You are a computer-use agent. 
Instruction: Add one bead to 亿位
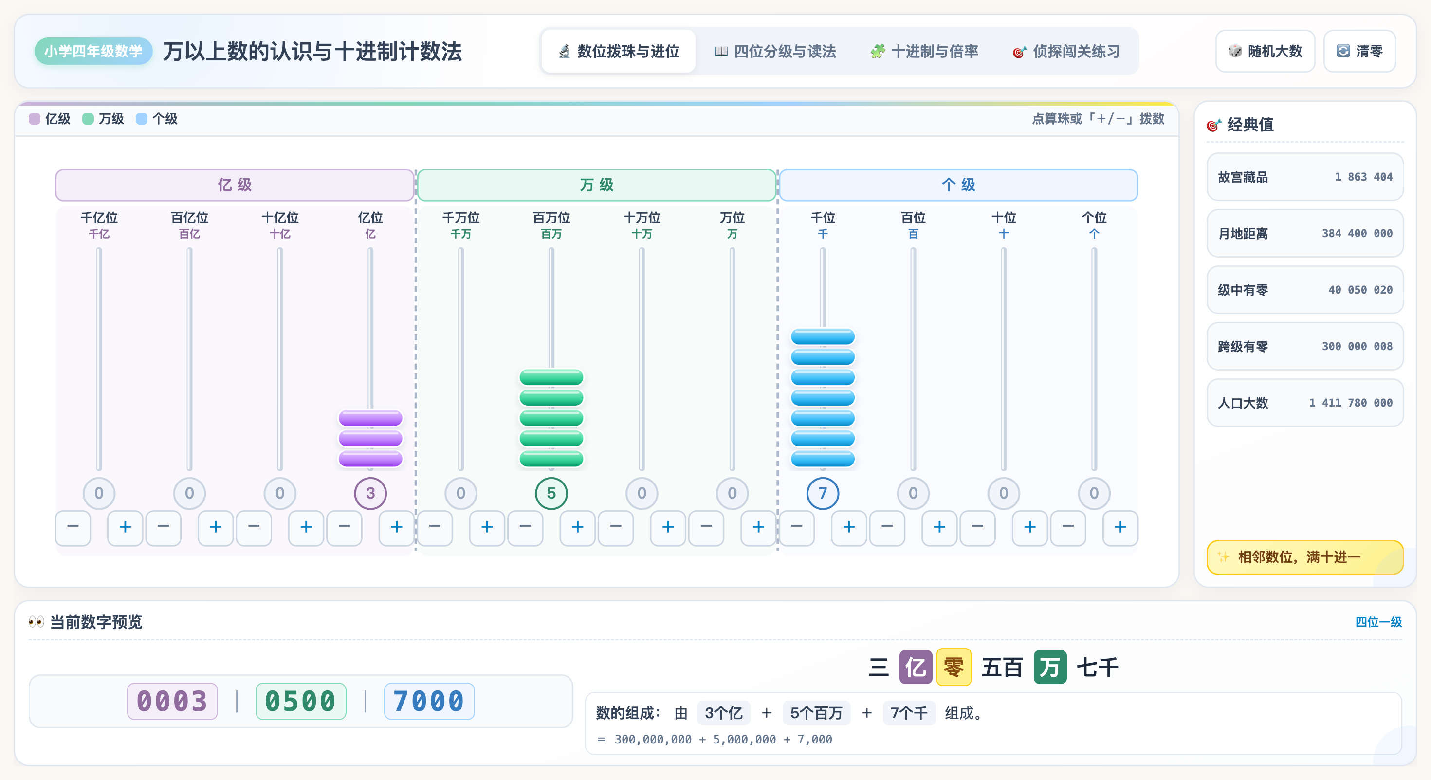click(x=397, y=528)
